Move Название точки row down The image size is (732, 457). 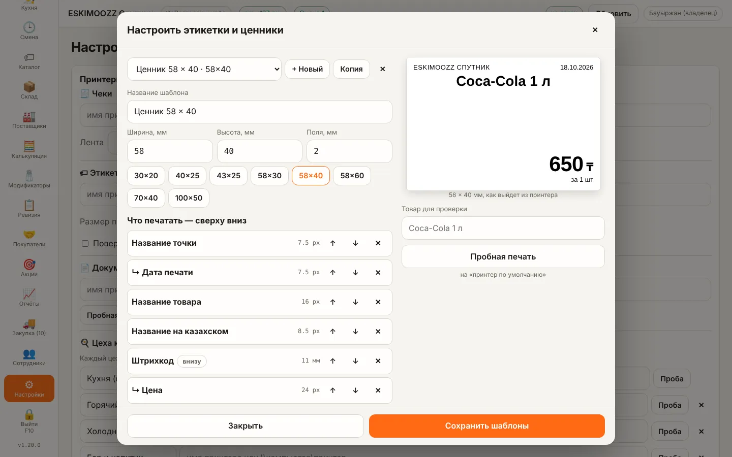355,243
